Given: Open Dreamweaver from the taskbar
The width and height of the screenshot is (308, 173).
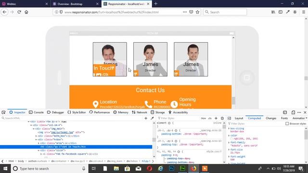Looking at the screenshot, I should pyautogui.click(x=182, y=169).
